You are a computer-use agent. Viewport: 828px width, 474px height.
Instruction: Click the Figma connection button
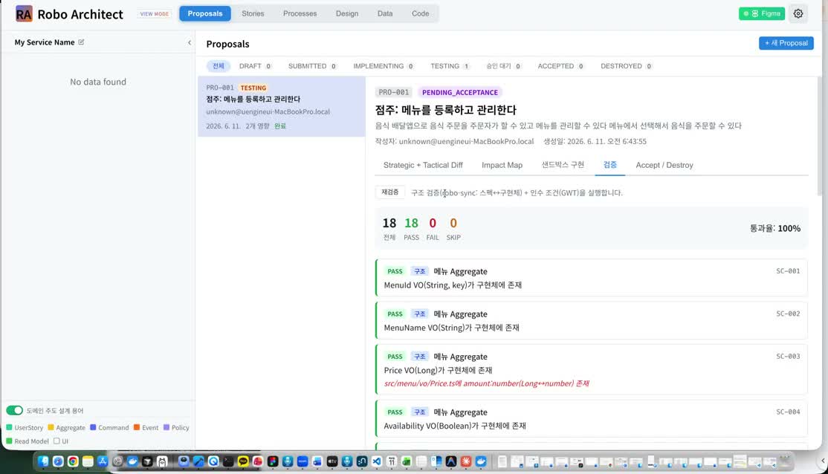coord(761,13)
